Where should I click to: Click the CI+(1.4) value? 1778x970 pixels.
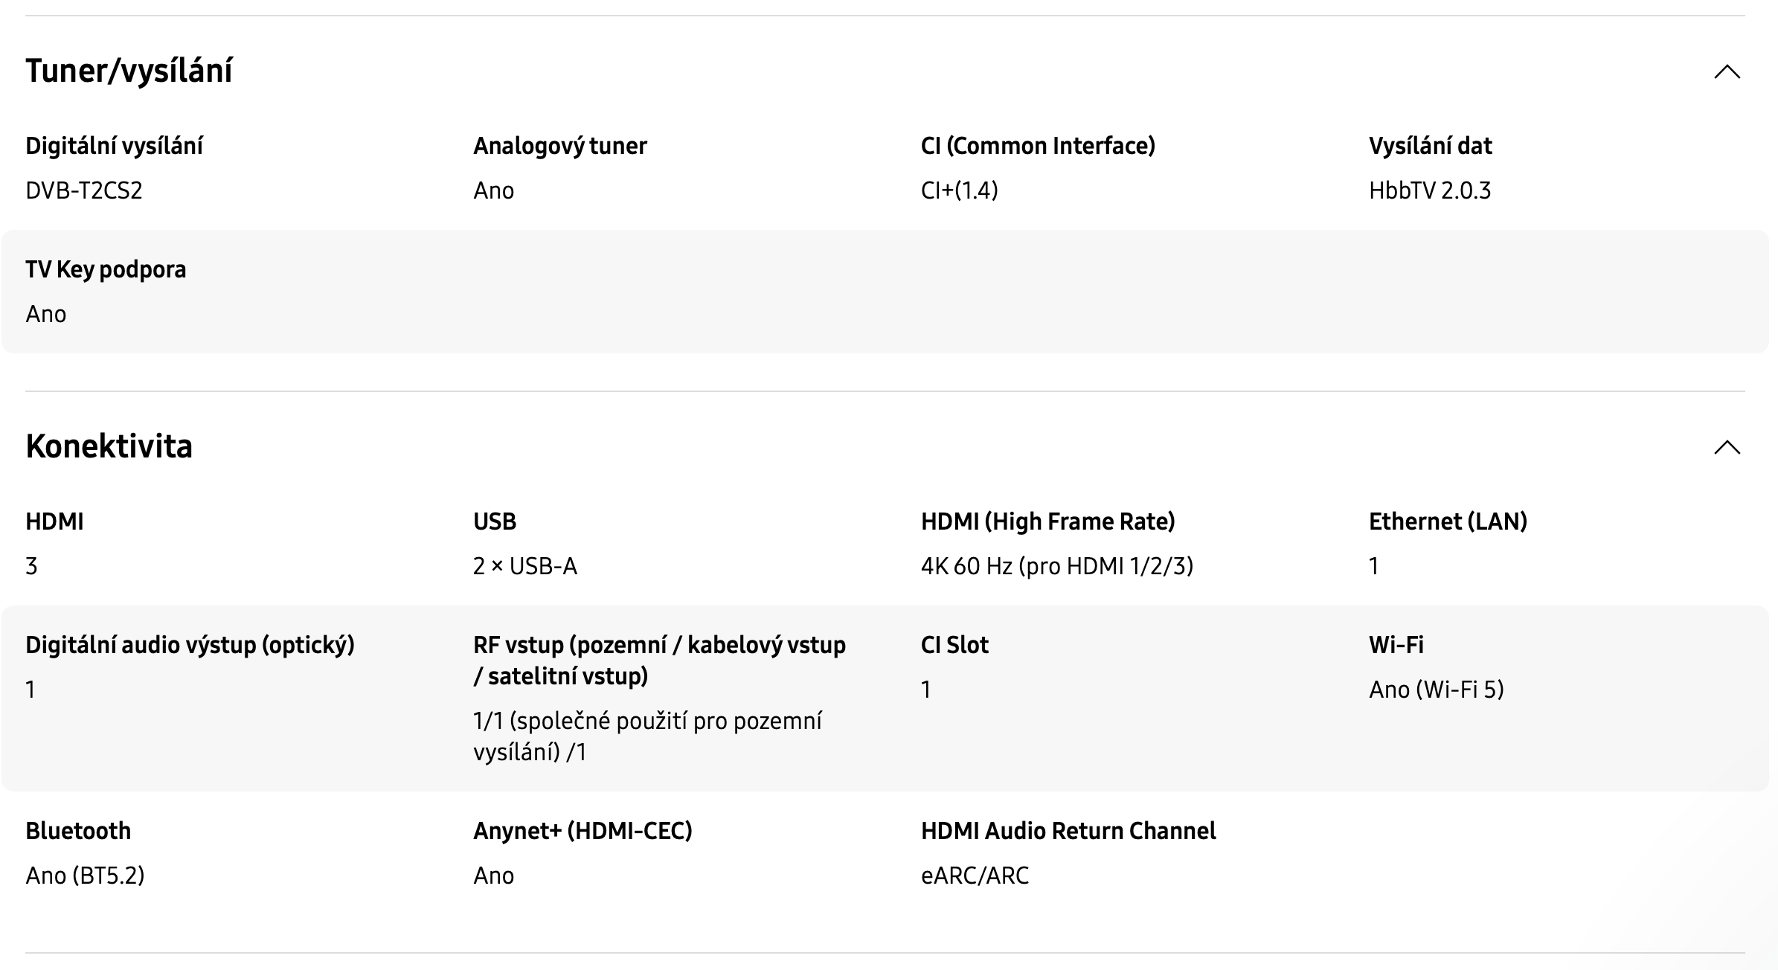click(x=960, y=190)
